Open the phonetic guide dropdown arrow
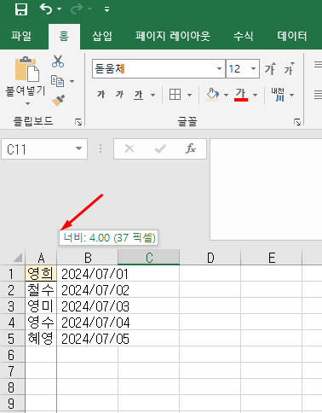This screenshot has height=413, width=322. pyautogui.click(x=292, y=95)
